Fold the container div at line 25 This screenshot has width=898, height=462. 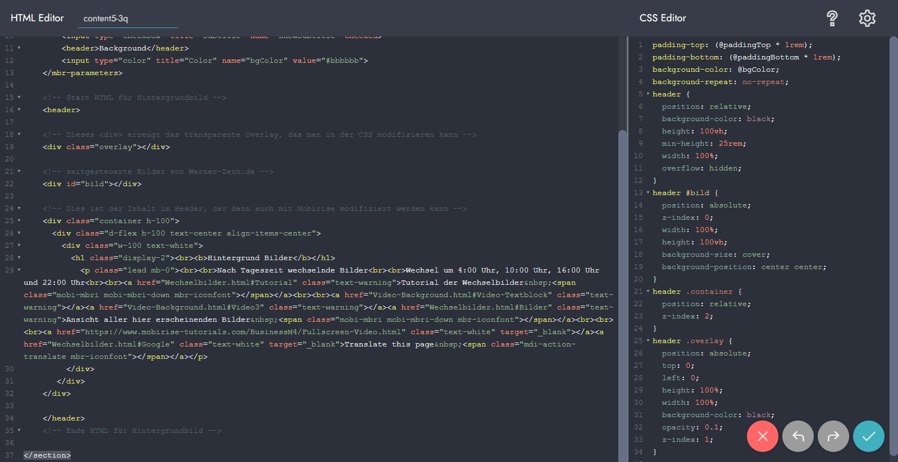point(19,221)
